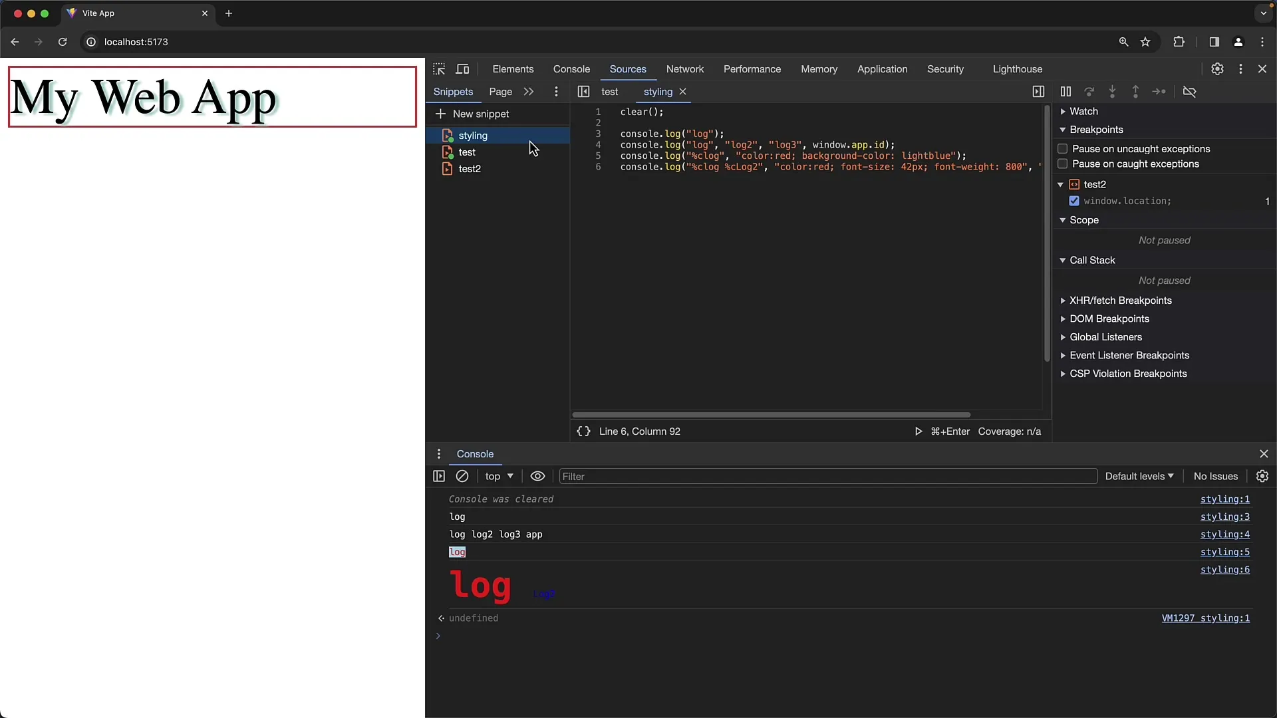Image resolution: width=1277 pixels, height=718 pixels.
Task: Click the clear console filter icon
Action: [462, 476]
